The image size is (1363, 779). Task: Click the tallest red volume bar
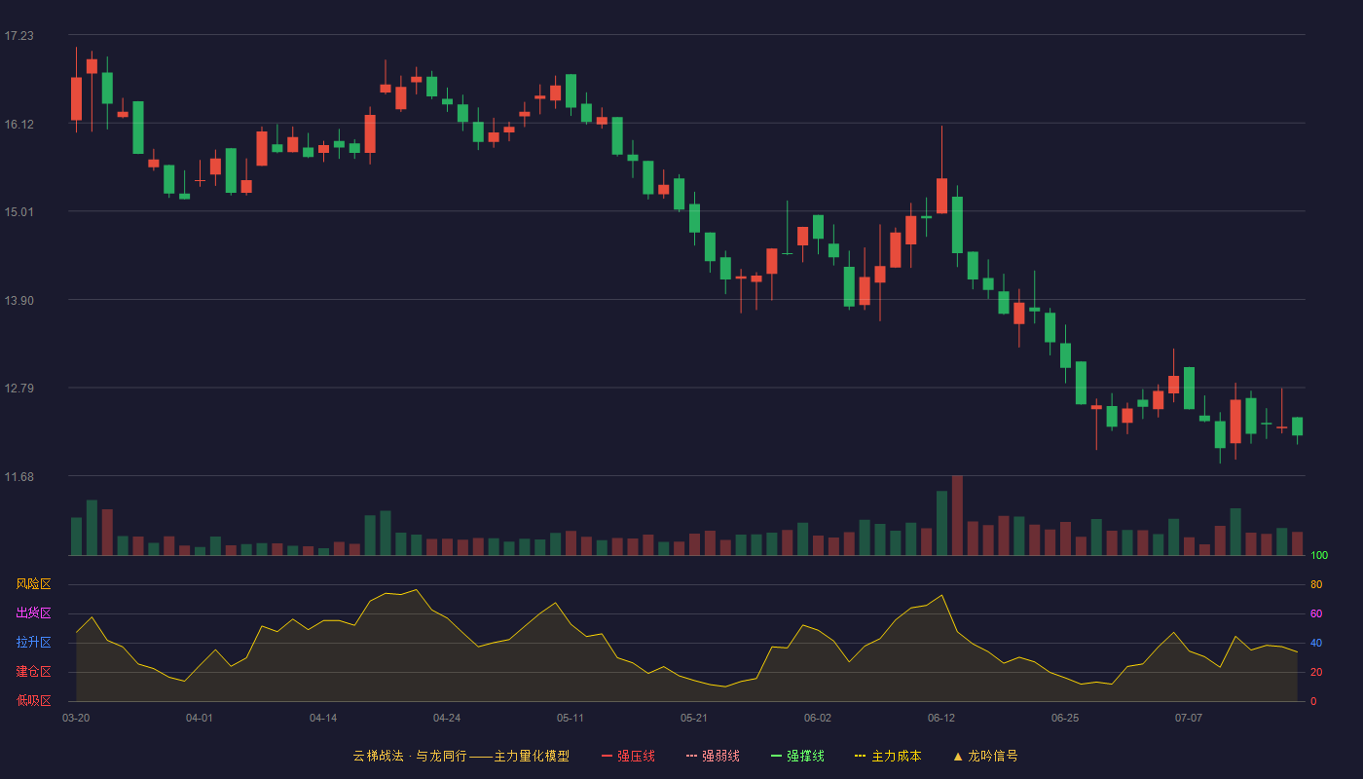point(957,515)
